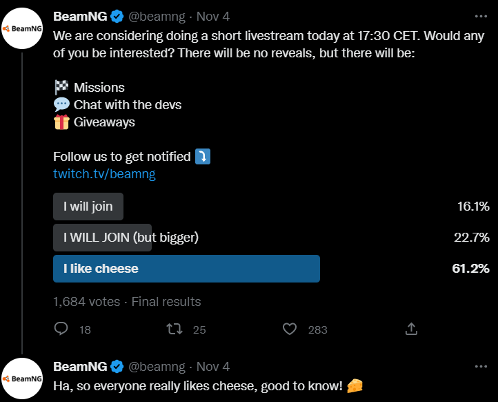Click BeamNG name on cheese reply tweet
This screenshot has height=402, width=498.
tap(80, 367)
